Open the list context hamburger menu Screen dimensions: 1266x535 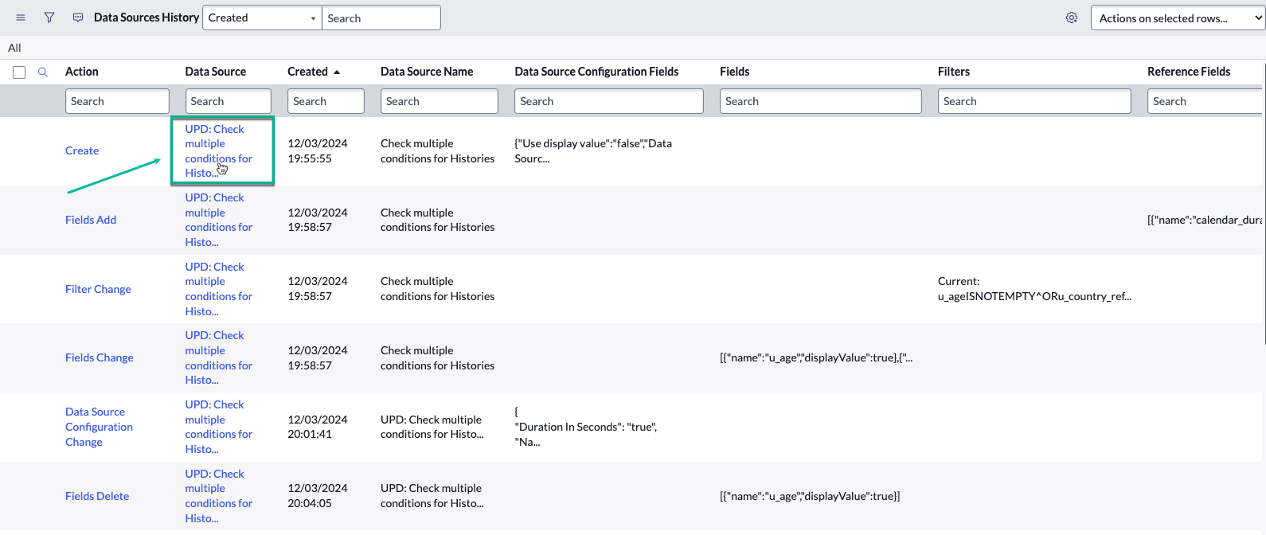click(21, 18)
